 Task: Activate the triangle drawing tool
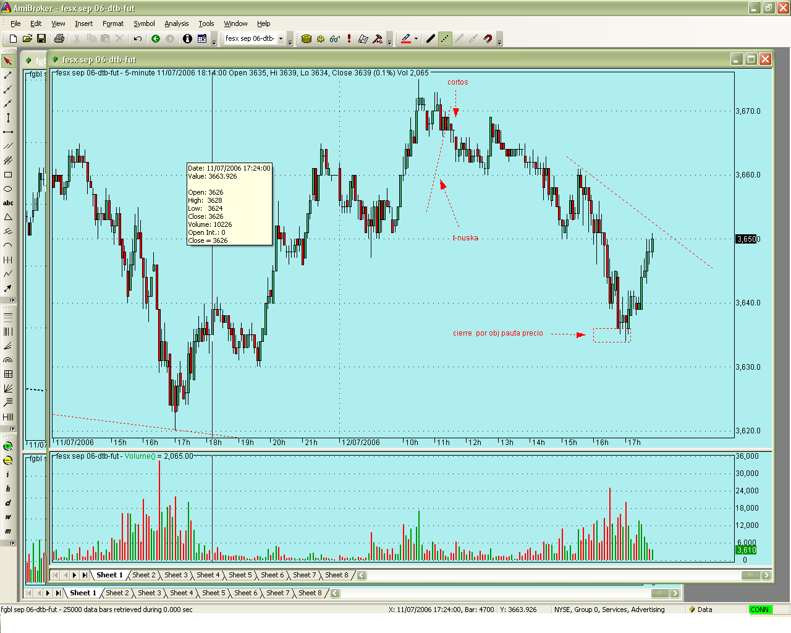[8, 217]
